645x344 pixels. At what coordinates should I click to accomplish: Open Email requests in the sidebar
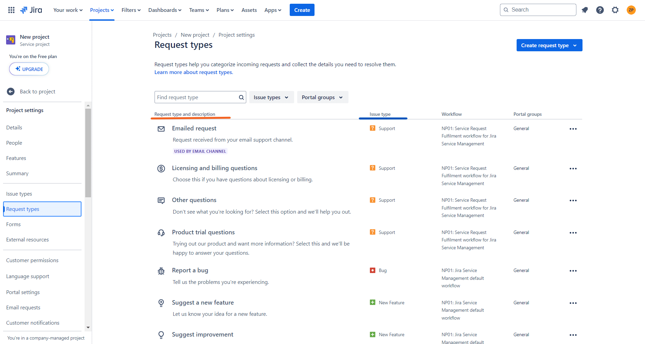[x=23, y=308]
